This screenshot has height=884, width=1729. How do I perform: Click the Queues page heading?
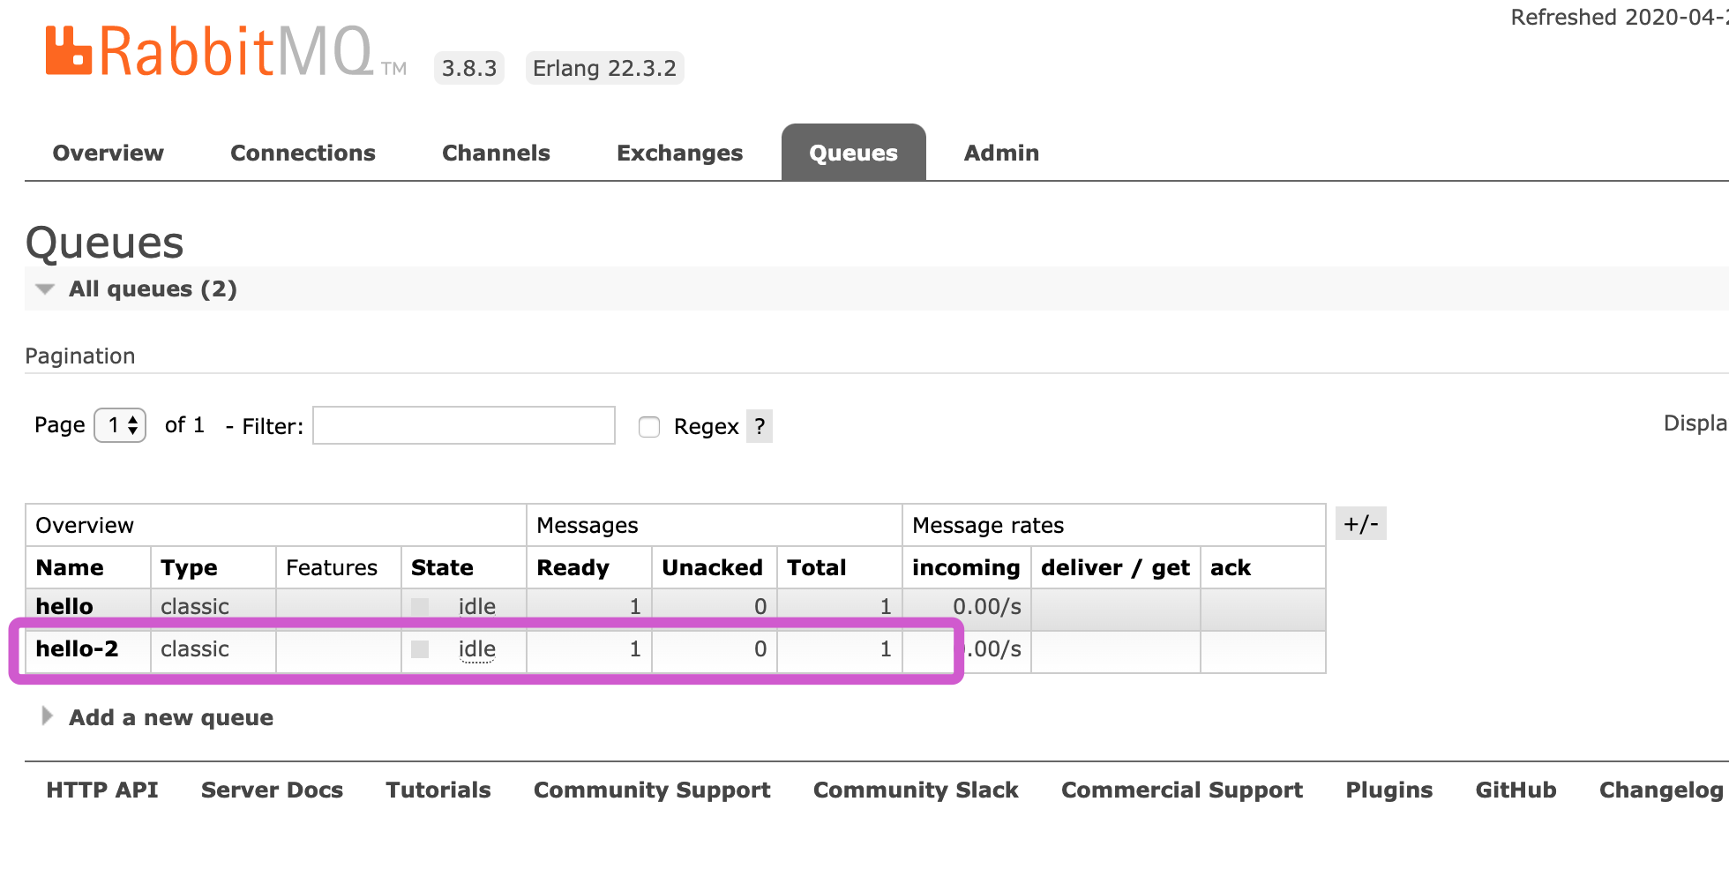104,243
